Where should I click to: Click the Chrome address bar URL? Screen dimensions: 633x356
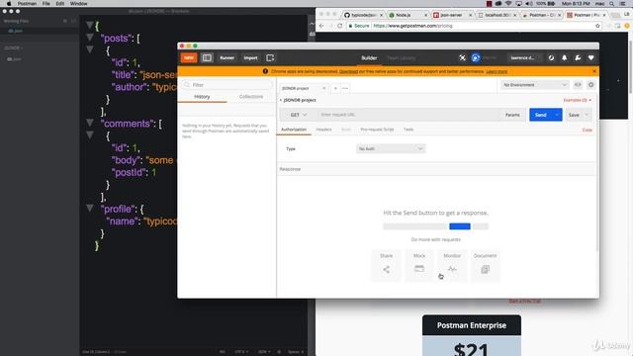412,26
